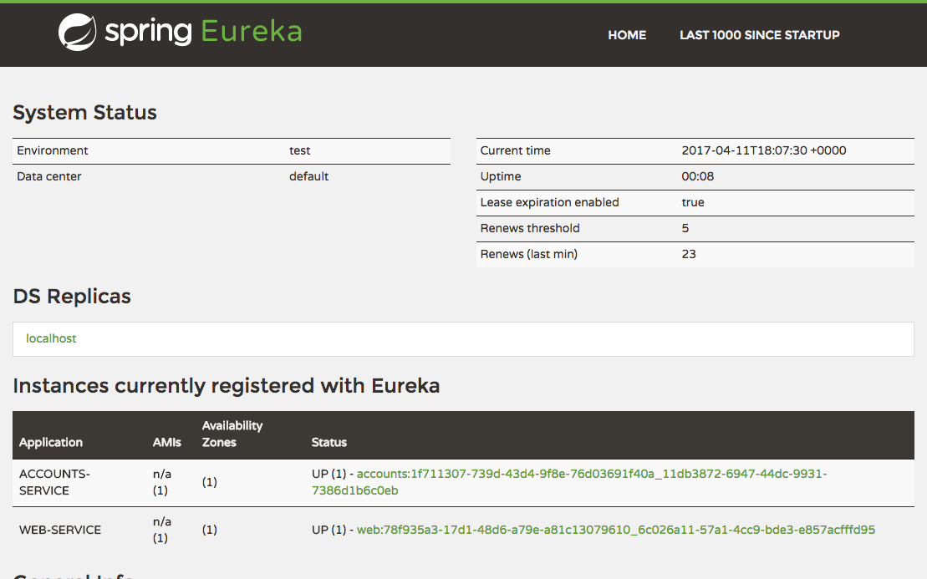Click the localhost replica link

click(x=51, y=338)
